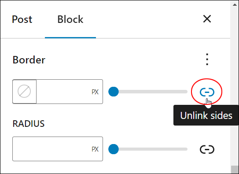Click the Border panel heading
Image resolution: width=239 pixels, height=174 pixels.
29,59
